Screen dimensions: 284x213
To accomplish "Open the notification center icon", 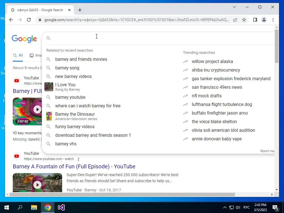I will click(275, 208).
